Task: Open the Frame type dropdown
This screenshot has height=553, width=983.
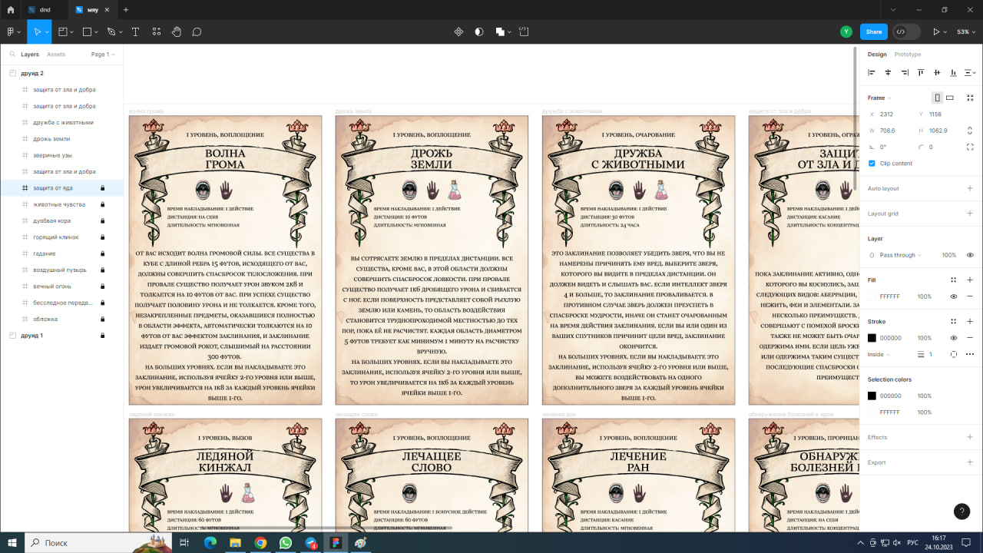Action: pos(879,98)
